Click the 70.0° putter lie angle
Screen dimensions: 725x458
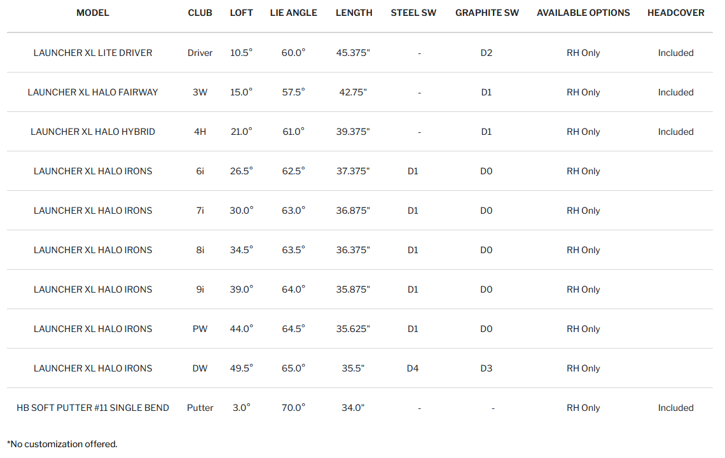tap(293, 408)
